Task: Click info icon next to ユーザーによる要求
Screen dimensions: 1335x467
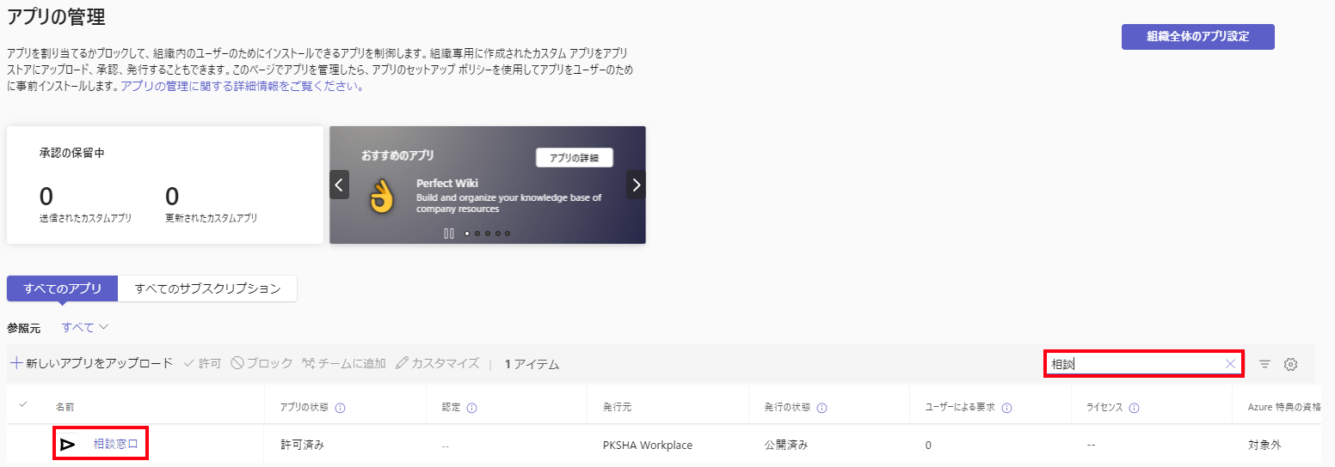Action: (x=1006, y=408)
